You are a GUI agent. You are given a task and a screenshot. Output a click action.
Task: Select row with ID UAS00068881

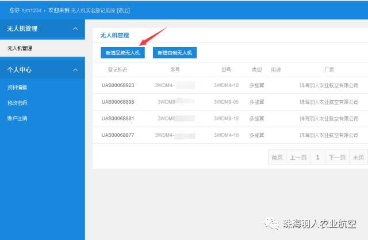[118, 119]
